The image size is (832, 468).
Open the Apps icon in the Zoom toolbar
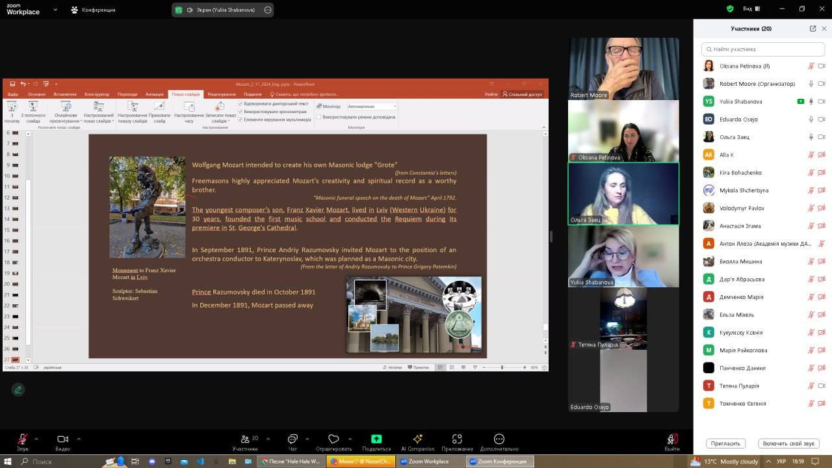coord(457,439)
